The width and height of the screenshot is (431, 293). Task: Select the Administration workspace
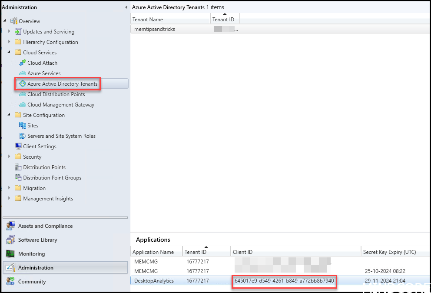point(66,267)
